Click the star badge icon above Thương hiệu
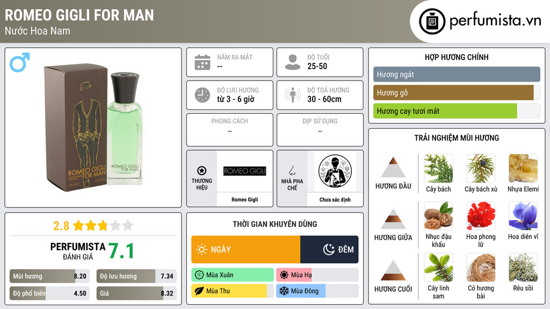This screenshot has width=550, height=309. coord(202,171)
